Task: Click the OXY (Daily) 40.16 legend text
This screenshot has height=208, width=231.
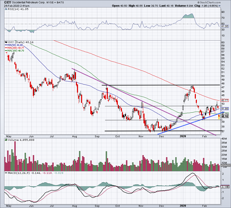Action: coord(21,42)
